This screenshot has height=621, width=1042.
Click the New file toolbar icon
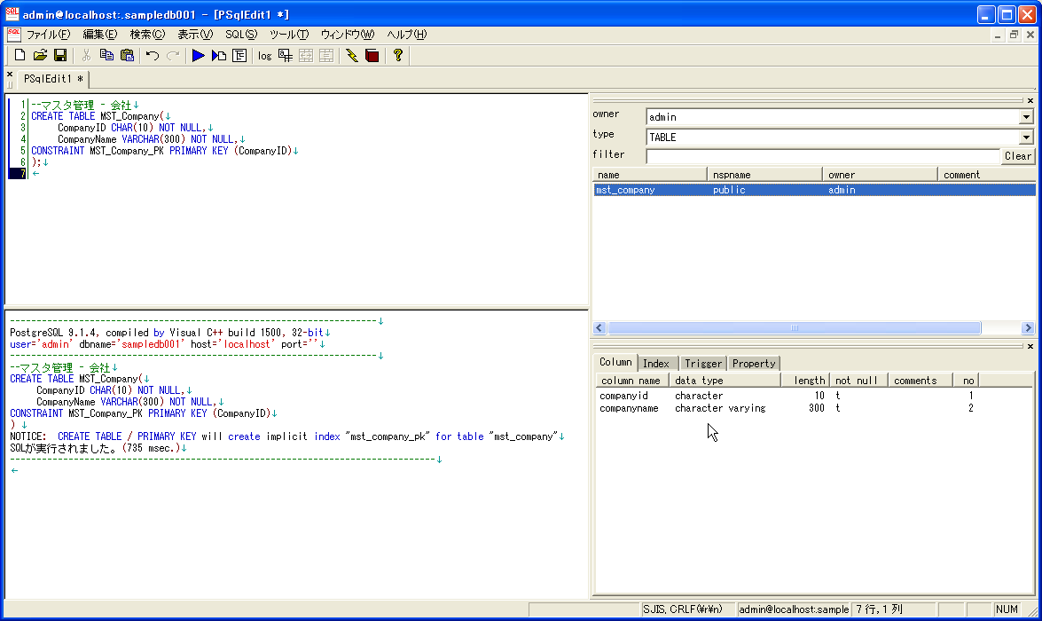pyautogui.click(x=20, y=56)
